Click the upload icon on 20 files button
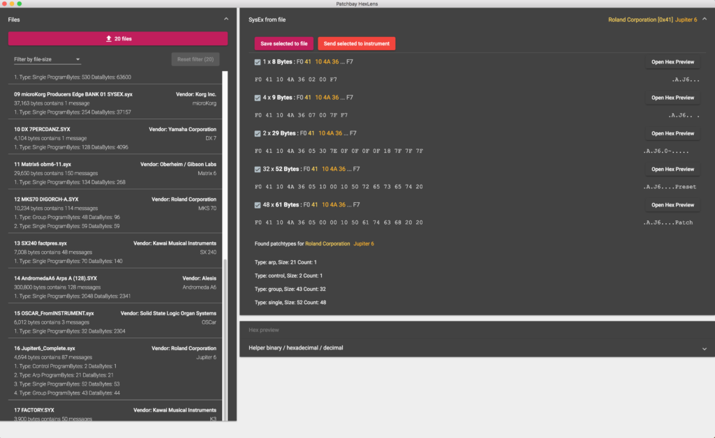 pos(108,38)
